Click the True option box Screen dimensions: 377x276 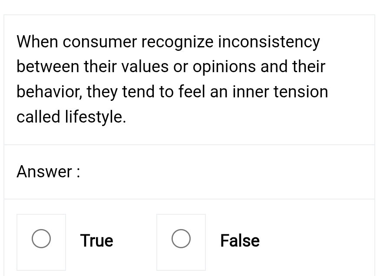coord(41,242)
